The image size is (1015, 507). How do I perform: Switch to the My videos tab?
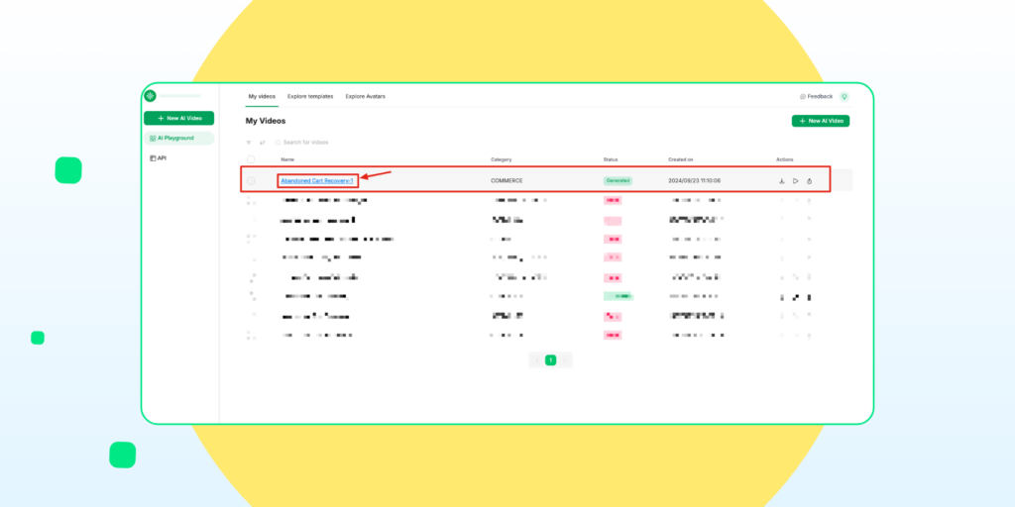(262, 96)
